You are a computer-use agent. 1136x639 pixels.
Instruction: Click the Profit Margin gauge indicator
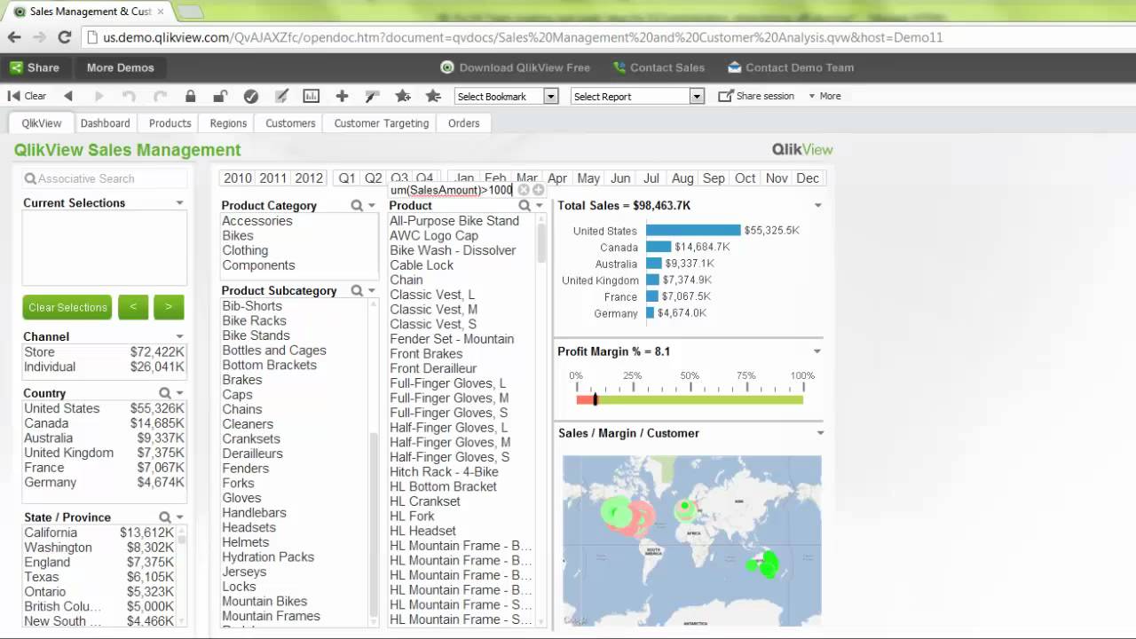click(596, 399)
